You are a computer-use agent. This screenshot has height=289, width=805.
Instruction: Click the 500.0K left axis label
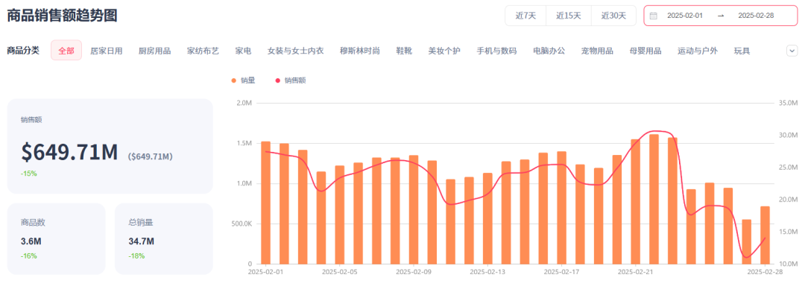[241, 223]
